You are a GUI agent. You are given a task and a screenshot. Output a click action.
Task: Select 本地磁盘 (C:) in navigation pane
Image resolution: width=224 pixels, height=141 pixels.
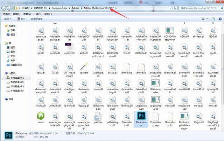click(15, 78)
